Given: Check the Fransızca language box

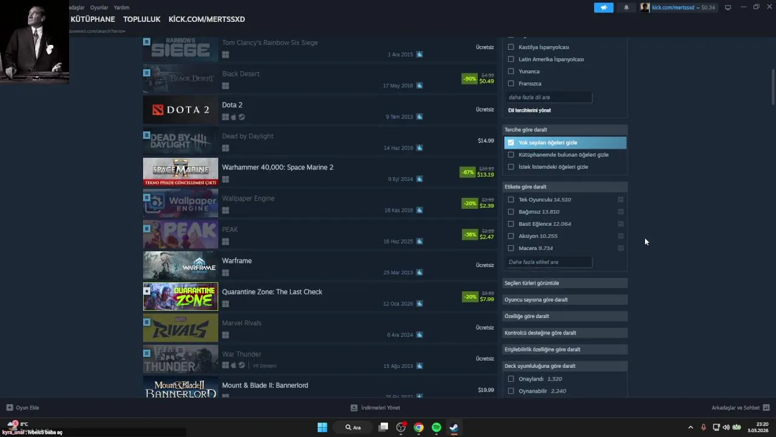Looking at the screenshot, I should pyautogui.click(x=511, y=84).
